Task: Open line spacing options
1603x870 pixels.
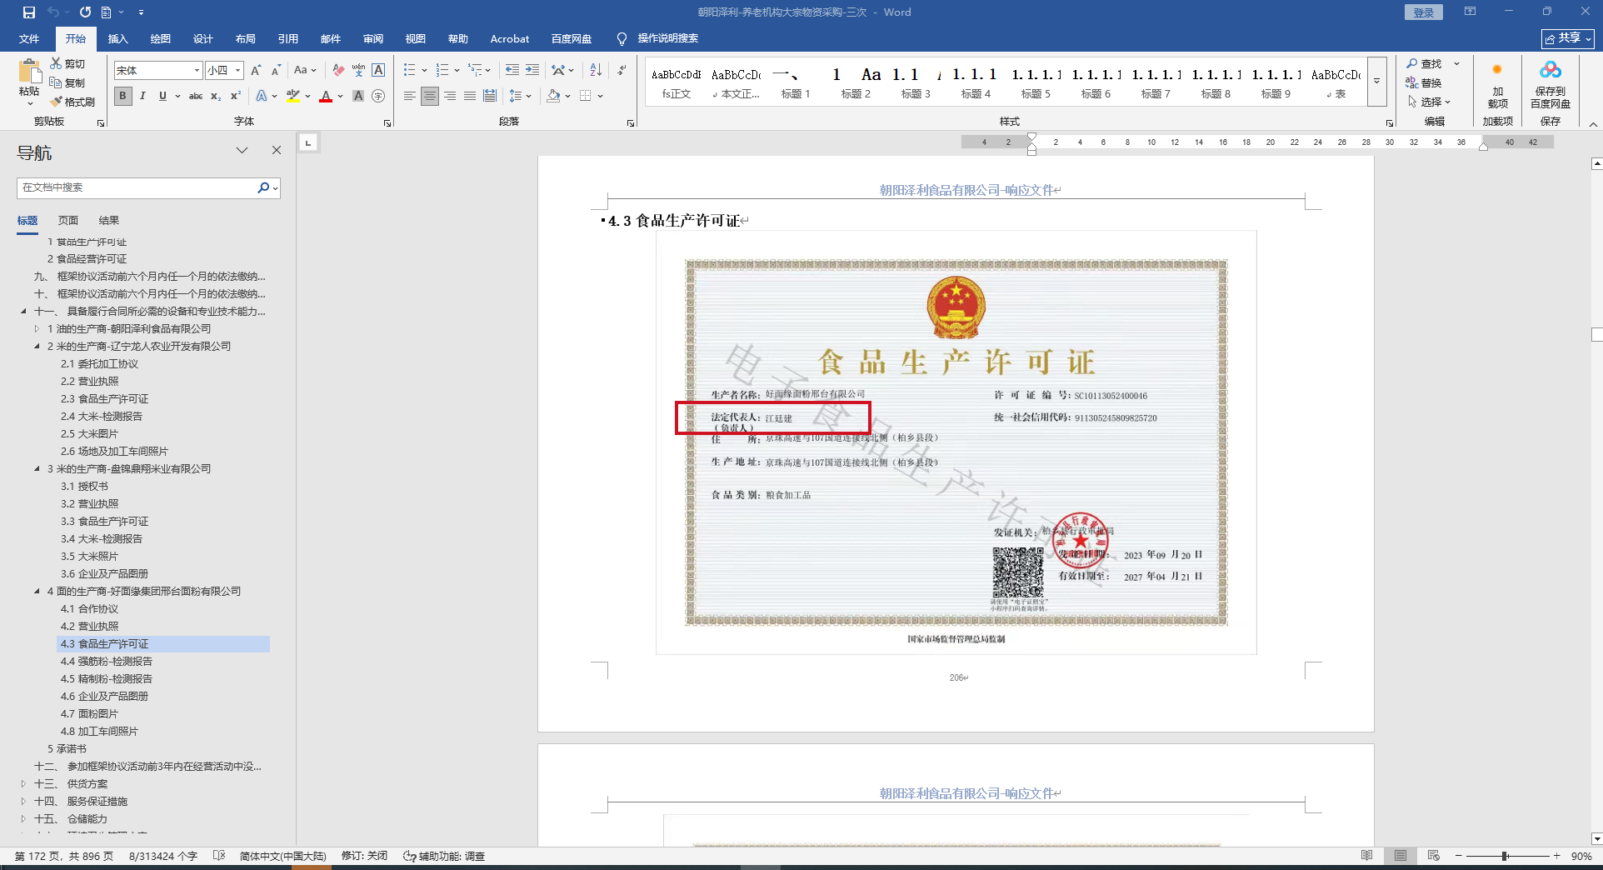Action: [x=520, y=96]
